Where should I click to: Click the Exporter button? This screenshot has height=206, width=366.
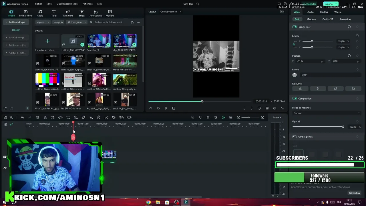pos(331,4)
